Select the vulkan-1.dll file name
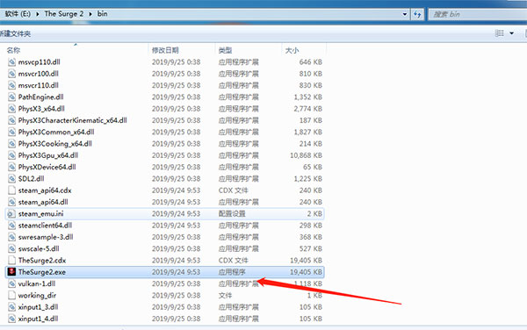 [x=37, y=283]
